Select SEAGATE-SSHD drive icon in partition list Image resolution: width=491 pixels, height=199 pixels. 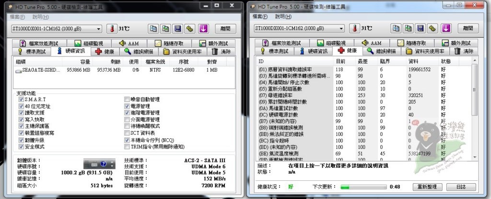point(19,71)
